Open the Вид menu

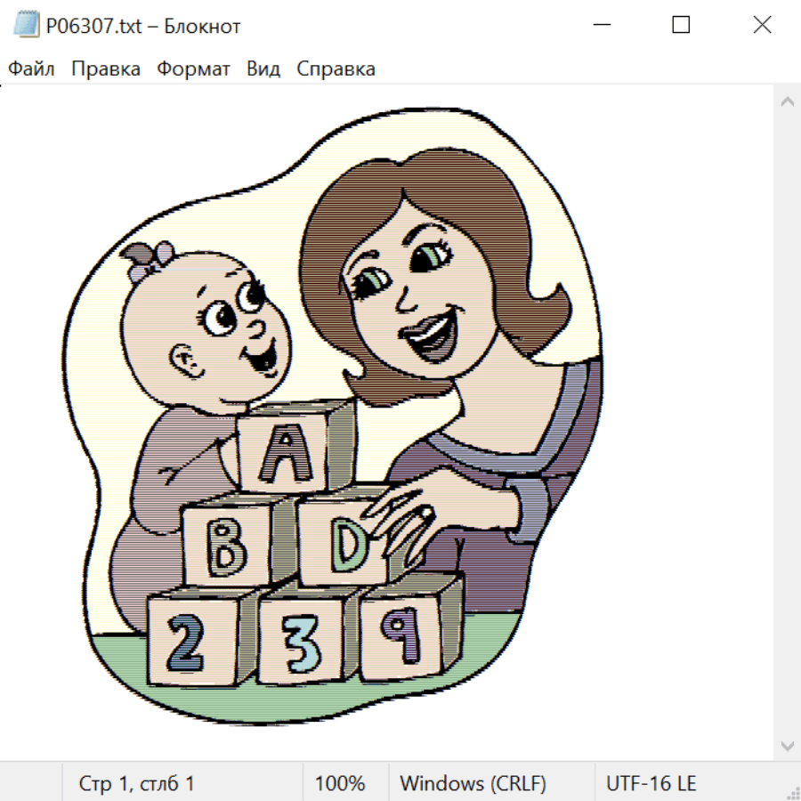click(x=263, y=69)
